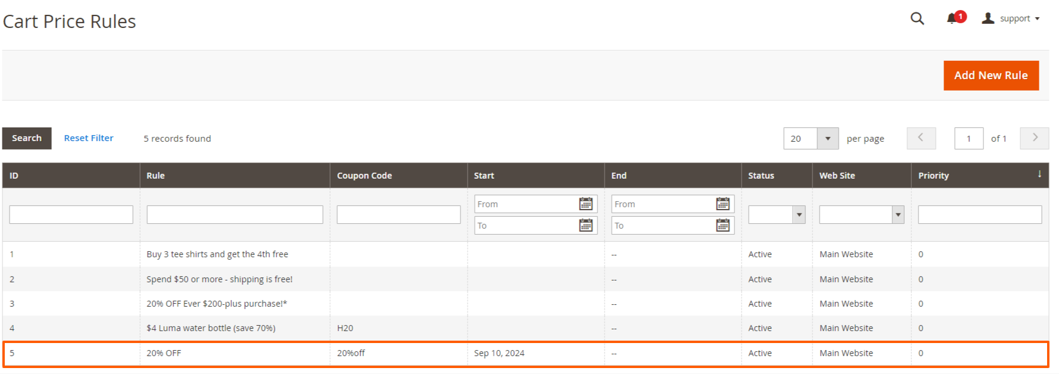Open calendar for End From date
The height and width of the screenshot is (374, 1059).
click(723, 204)
